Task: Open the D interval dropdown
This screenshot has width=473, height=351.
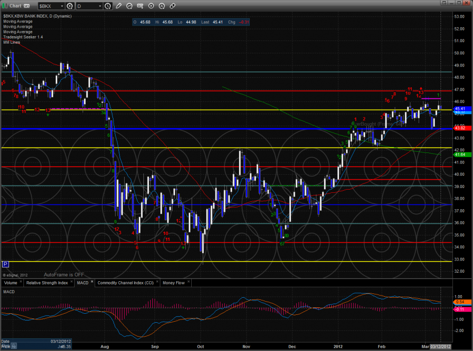Action: pyautogui.click(x=100, y=6)
